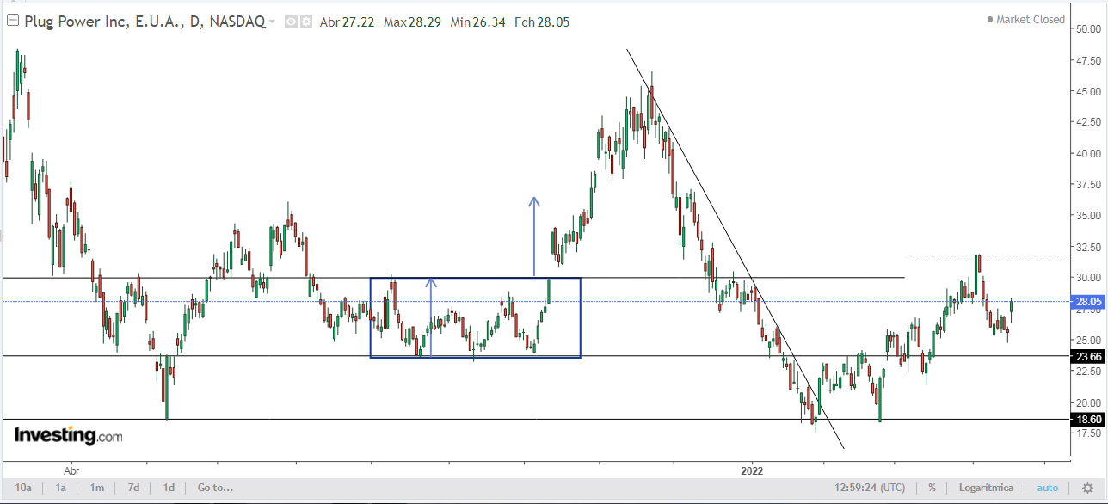The height and width of the screenshot is (504, 1108).
Task: Toggle the Logarítmica scale option
Action: (986, 488)
